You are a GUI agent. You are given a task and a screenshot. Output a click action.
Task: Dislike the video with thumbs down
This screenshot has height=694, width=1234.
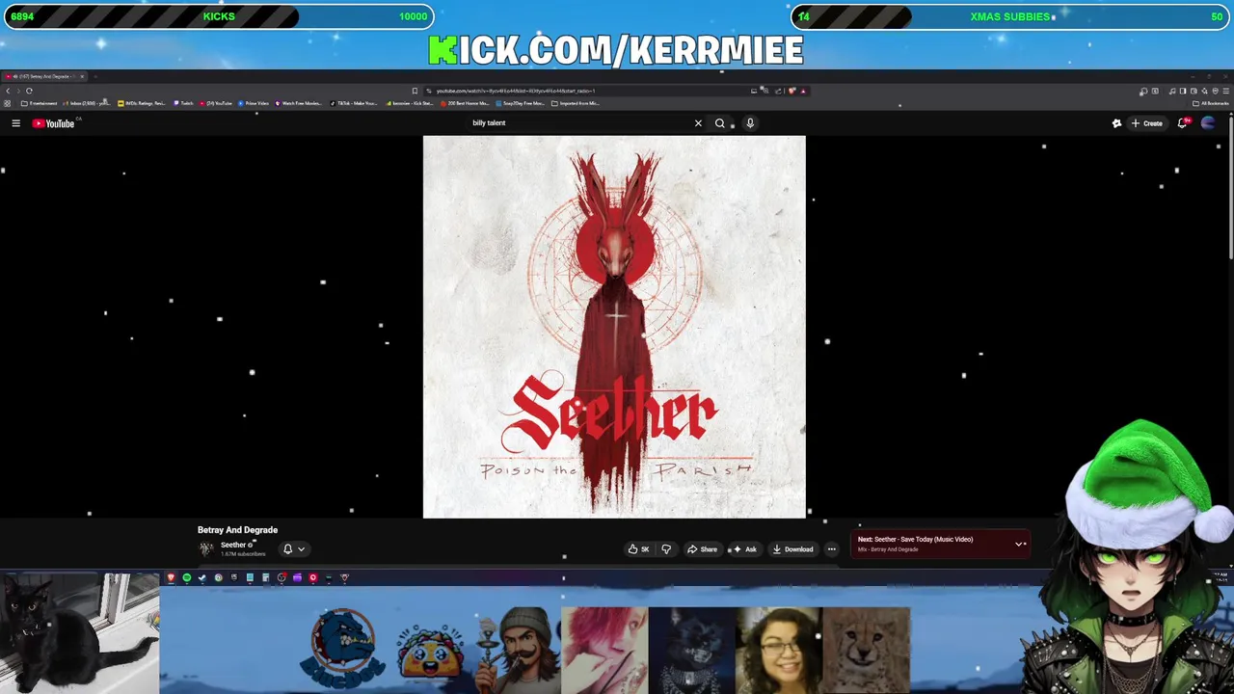666,549
